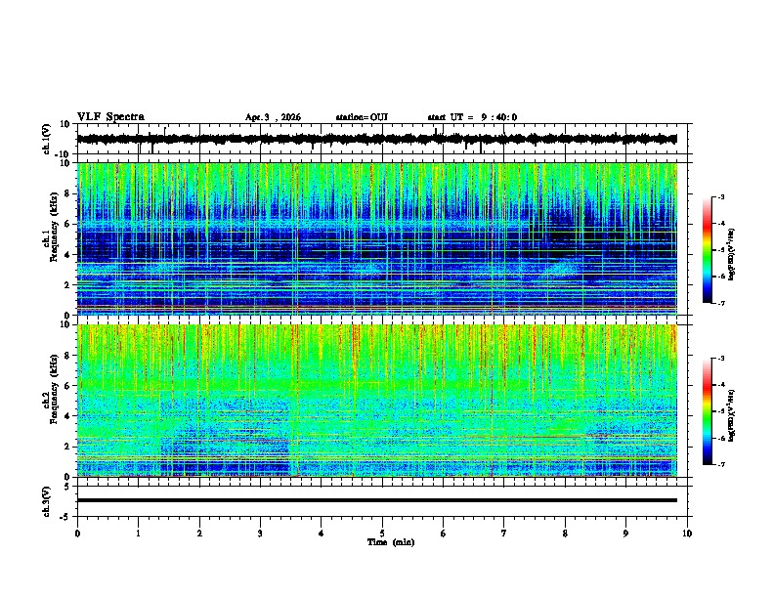The image size is (774, 598).
Task: Click the "6" tick on ch.2 frequency axis
Action: [67, 385]
